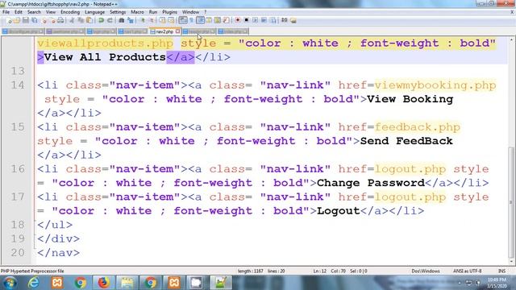Launch Internet Explorer from taskbar
Viewport: 516px width, 290px height.
tap(34, 283)
